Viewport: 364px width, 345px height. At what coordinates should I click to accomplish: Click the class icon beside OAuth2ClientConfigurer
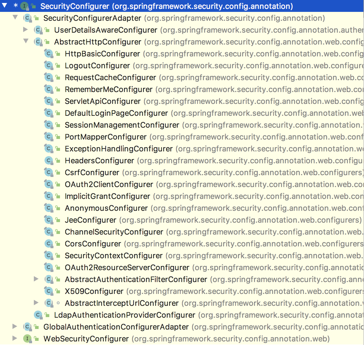pos(48,184)
